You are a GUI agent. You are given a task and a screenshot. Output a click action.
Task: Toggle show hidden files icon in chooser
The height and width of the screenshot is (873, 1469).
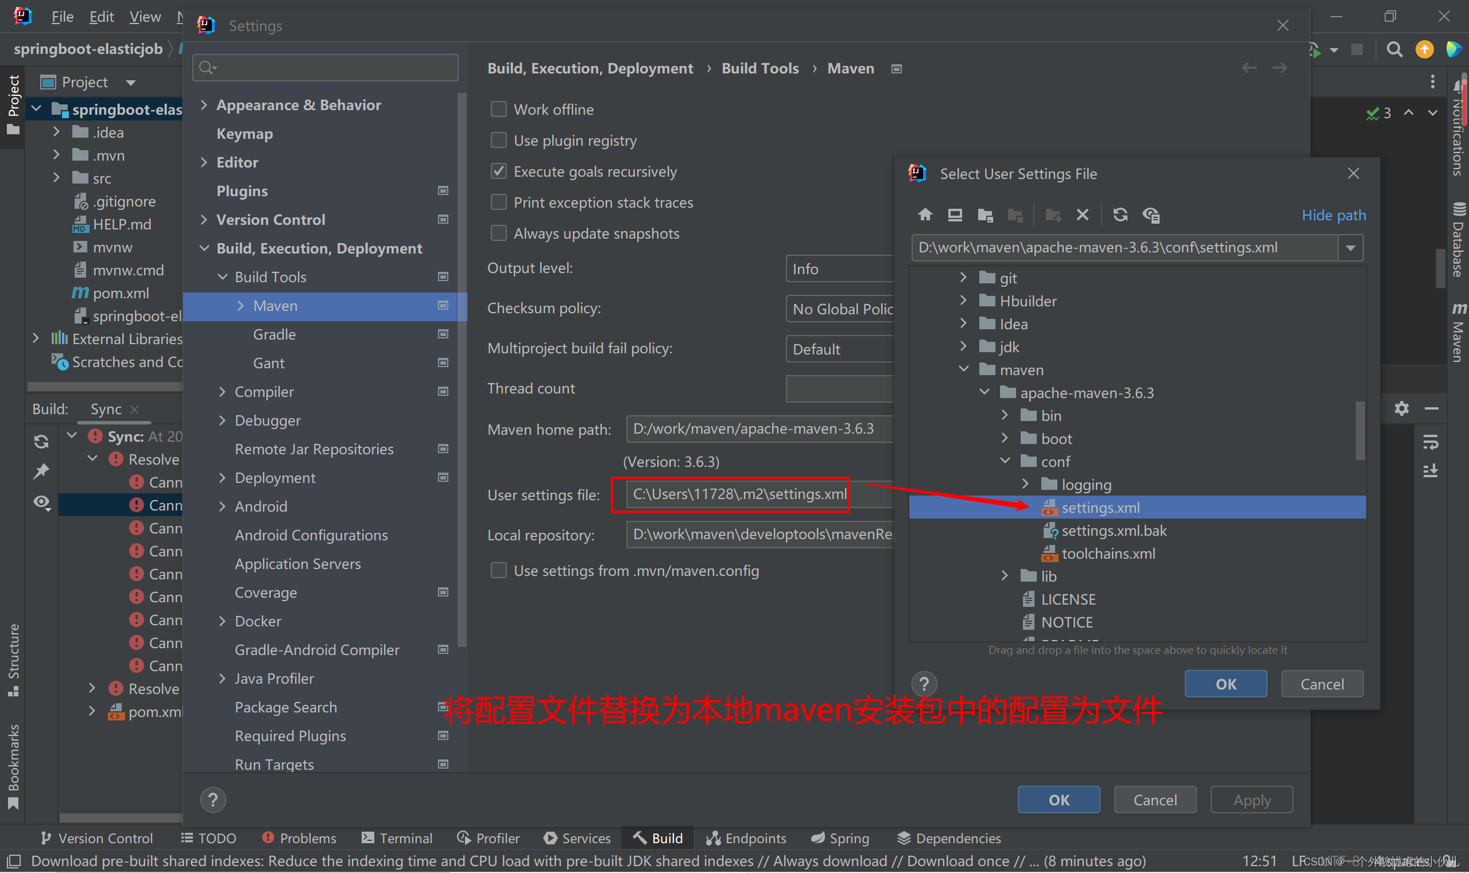(1151, 215)
